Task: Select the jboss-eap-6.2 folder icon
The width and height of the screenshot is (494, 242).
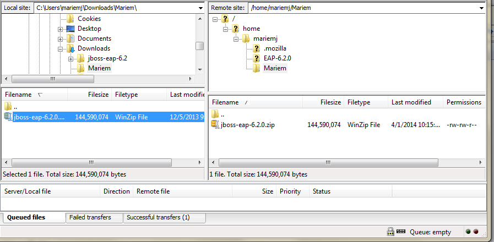Action: (x=80, y=58)
